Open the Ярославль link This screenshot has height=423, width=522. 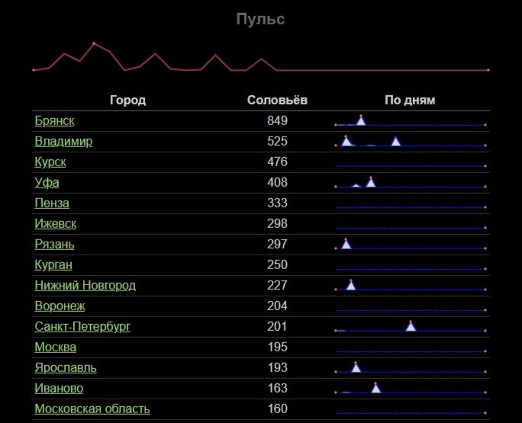point(65,368)
